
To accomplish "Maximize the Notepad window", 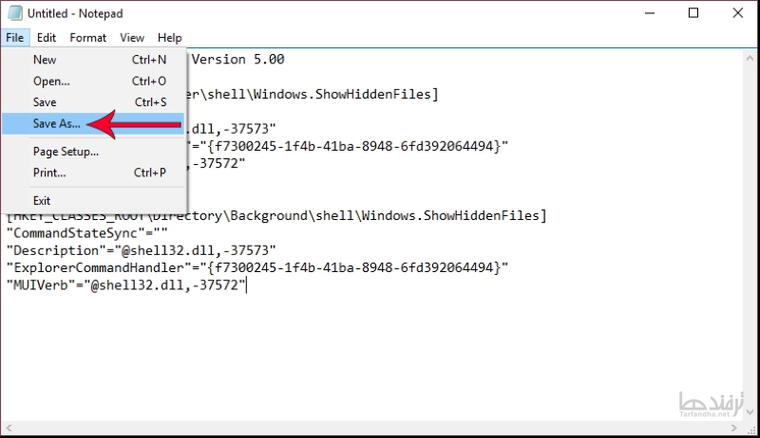I will (x=693, y=13).
